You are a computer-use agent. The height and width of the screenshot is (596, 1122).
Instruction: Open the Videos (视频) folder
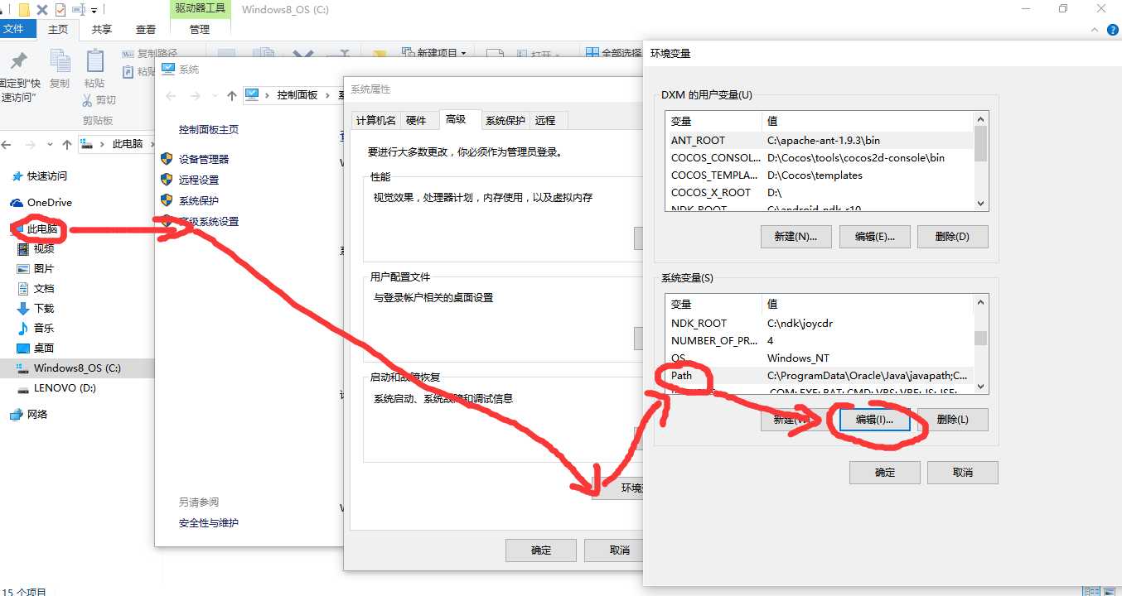pyautogui.click(x=44, y=248)
